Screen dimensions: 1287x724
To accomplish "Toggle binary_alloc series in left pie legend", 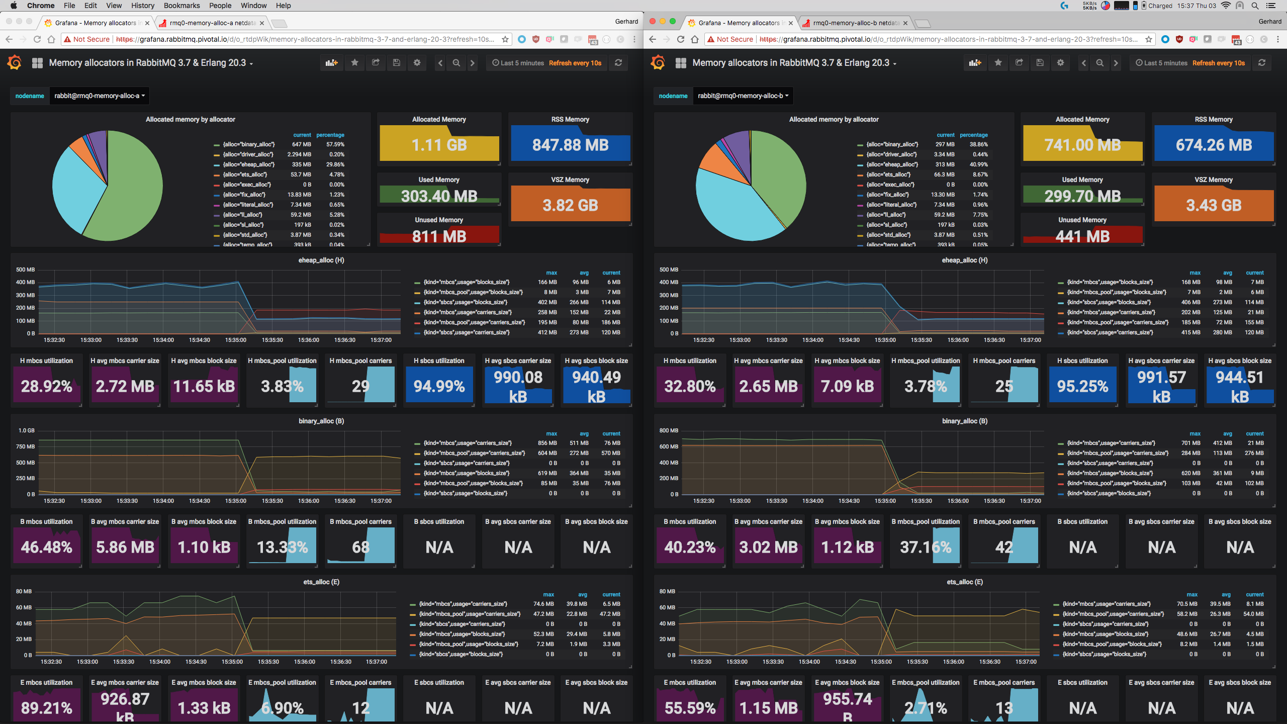I will click(x=249, y=144).
